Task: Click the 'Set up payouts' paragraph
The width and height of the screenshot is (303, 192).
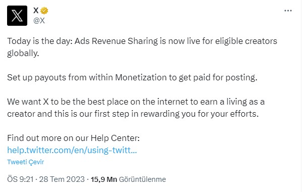Action: point(132,77)
